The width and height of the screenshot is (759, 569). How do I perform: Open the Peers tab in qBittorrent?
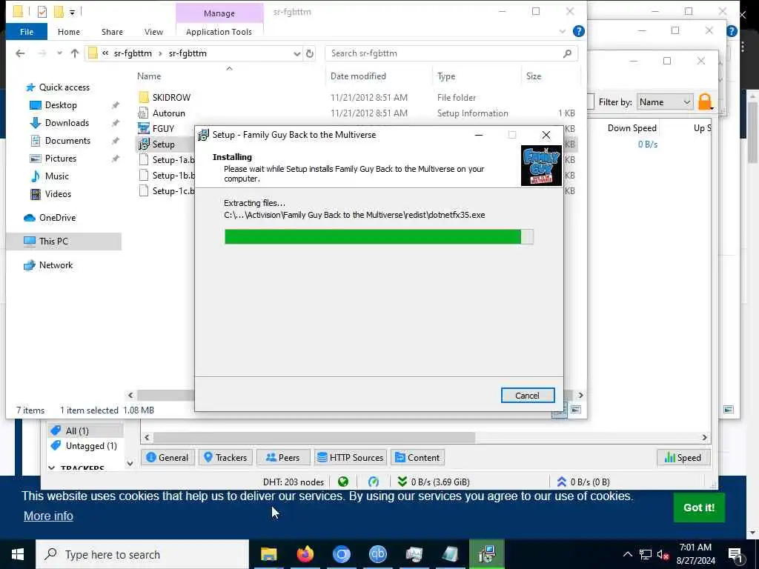click(x=283, y=458)
